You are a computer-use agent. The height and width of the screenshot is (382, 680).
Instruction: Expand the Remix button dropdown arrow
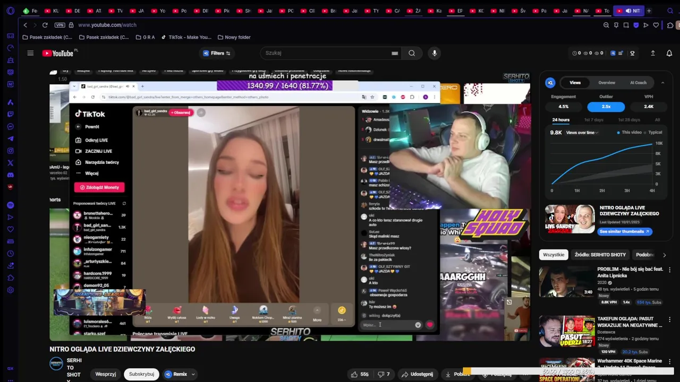point(193,374)
